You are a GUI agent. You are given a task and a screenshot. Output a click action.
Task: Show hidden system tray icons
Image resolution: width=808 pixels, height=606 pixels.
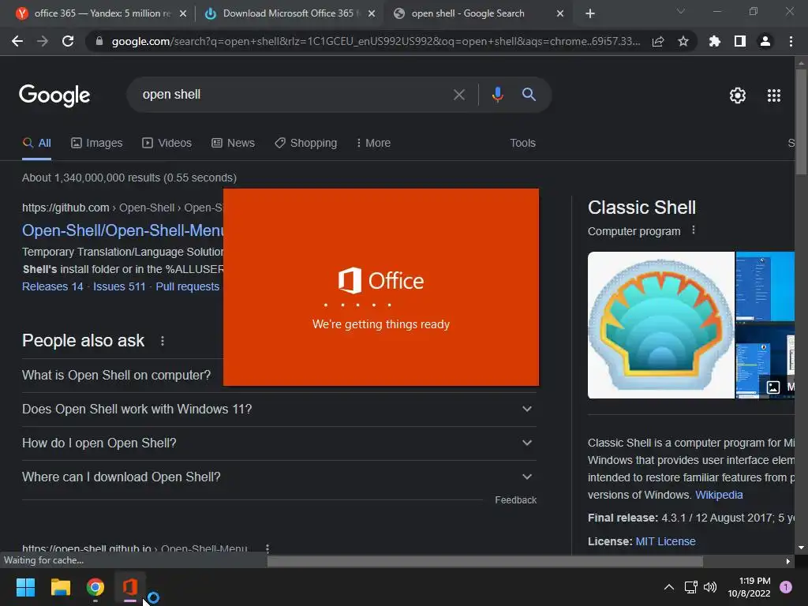[668, 587]
